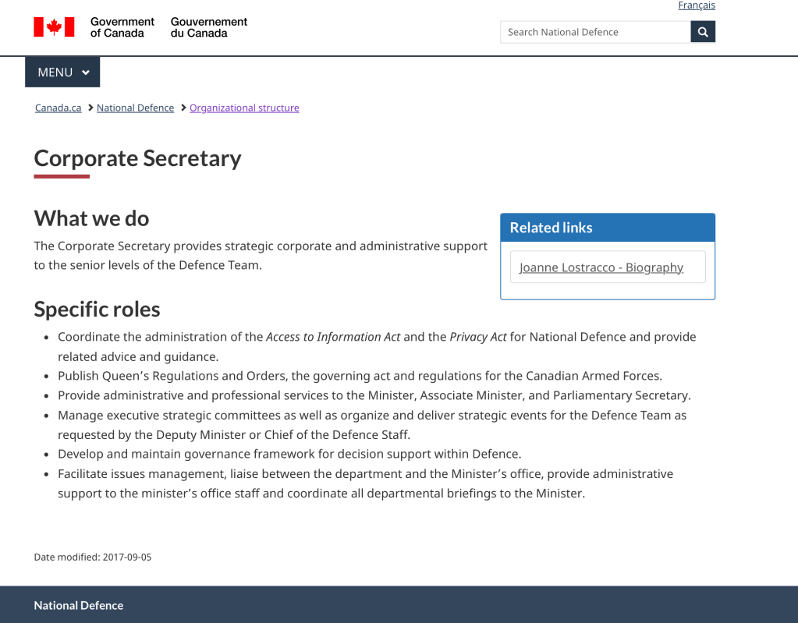Click the arrow before National Defence breadcrumb

[90, 108]
